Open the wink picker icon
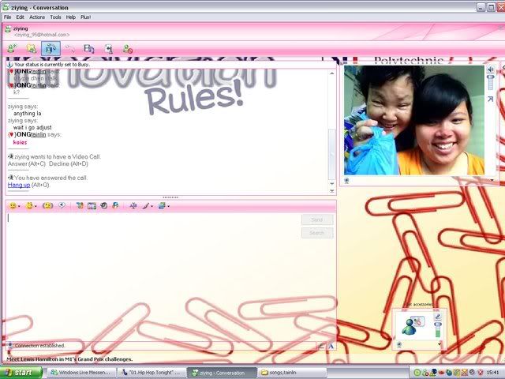Screen dimensions: 505x379 [29, 205]
